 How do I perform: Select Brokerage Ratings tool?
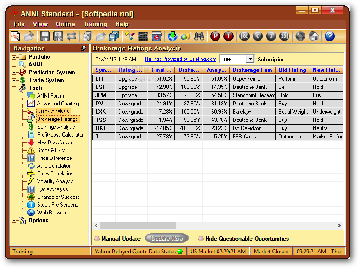pos(58,119)
